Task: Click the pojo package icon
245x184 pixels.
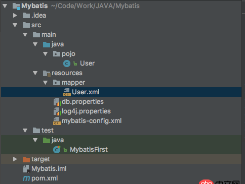Action: point(57,54)
